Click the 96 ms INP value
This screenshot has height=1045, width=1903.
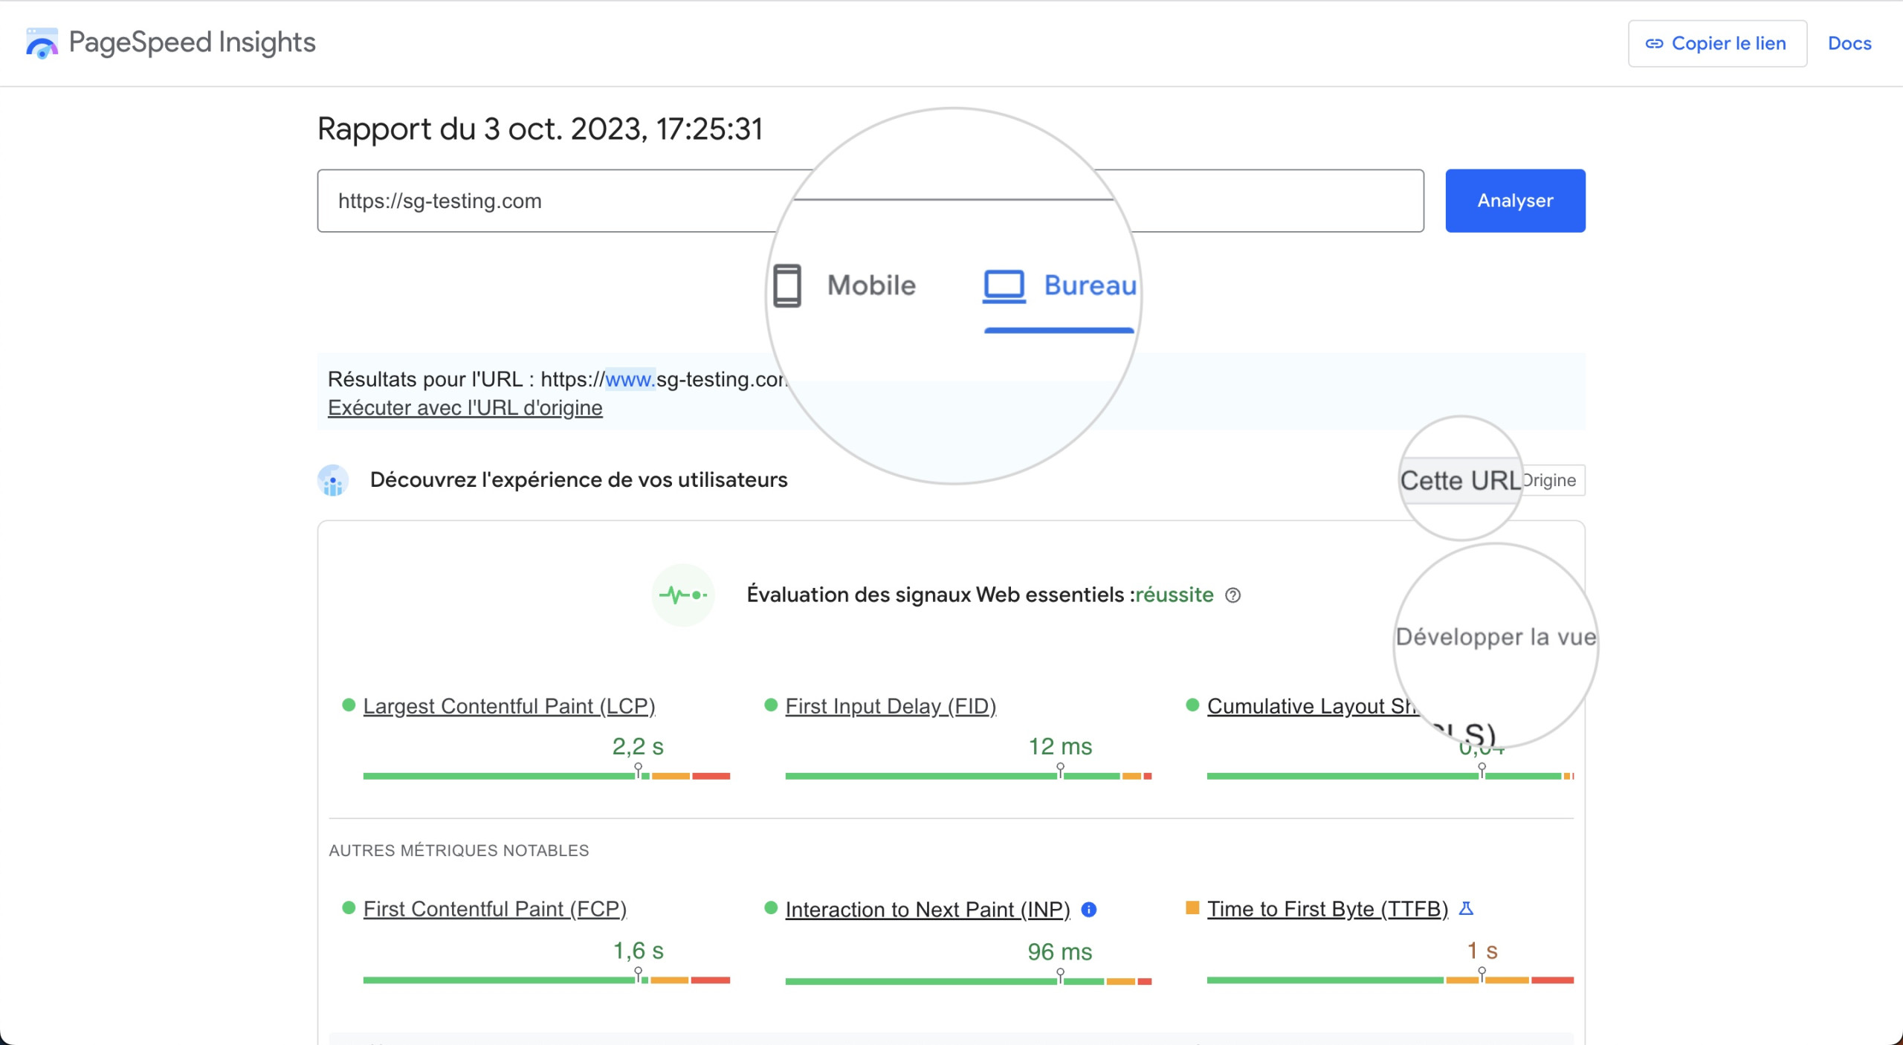(x=1060, y=951)
